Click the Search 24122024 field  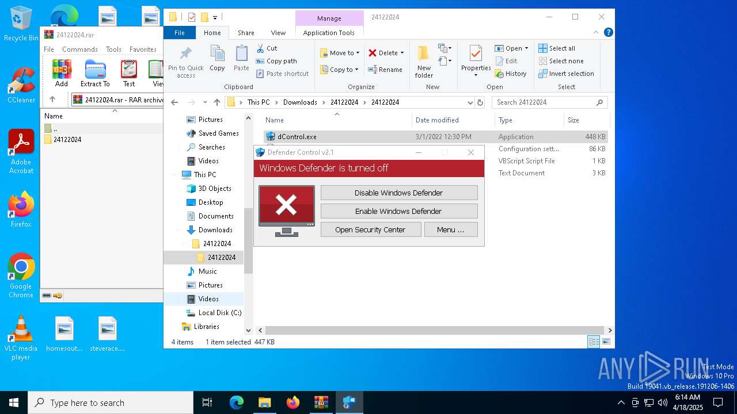point(549,102)
